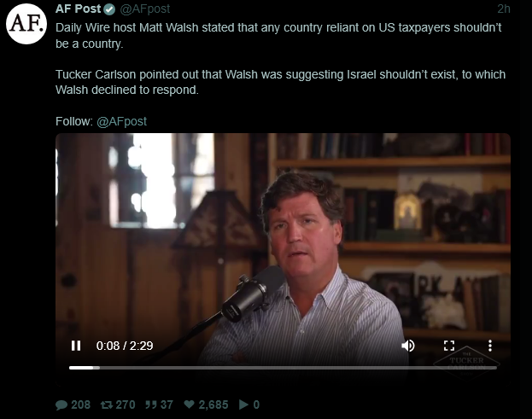Quote the post with 37 quotes
Image resolution: width=532 pixels, height=419 pixels.
[x=159, y=404]
